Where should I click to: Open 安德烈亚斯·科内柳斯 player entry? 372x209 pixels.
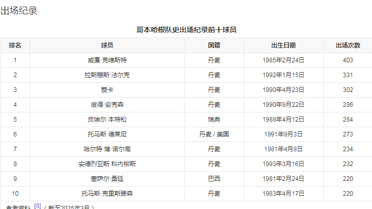[107, 164]
